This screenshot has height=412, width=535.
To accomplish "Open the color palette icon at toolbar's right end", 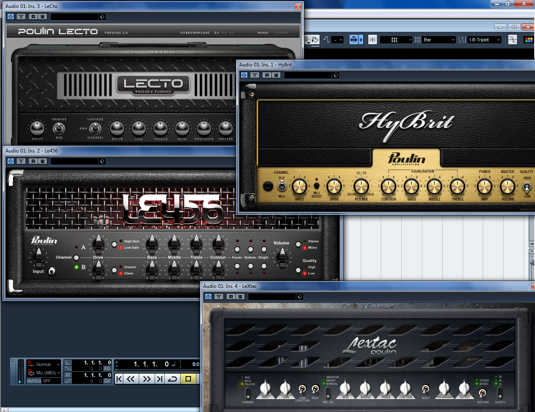I will click(529, 39).
